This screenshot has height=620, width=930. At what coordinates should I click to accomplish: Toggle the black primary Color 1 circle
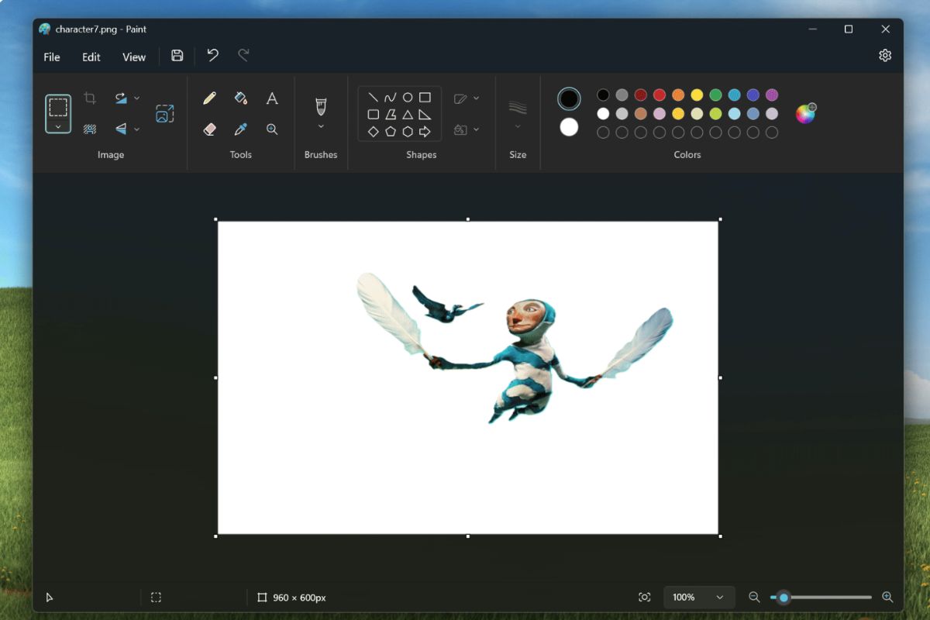click(569, 98)
